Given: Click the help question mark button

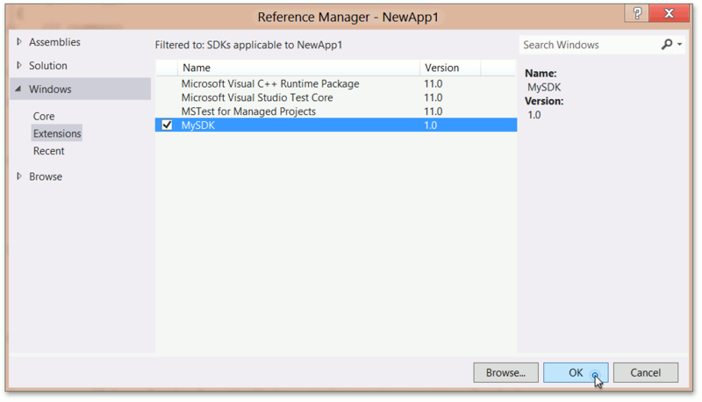Looking at the screenshot, I should click(637, 13).
